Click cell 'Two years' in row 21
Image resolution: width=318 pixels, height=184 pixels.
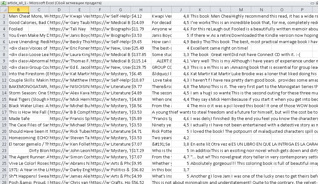point(162,138)
